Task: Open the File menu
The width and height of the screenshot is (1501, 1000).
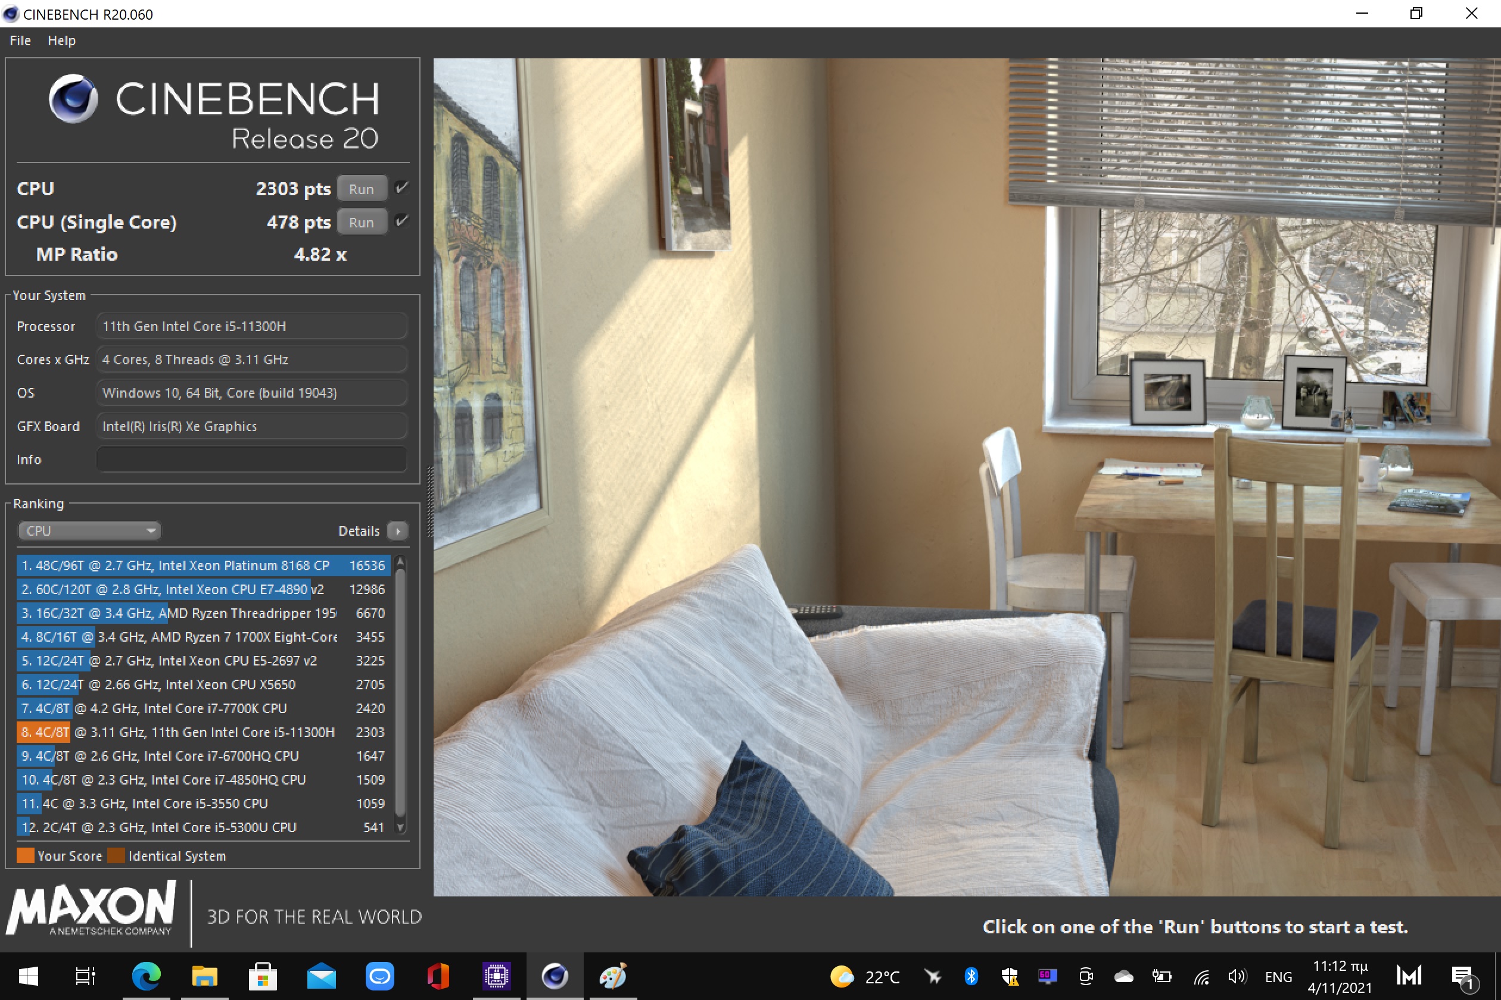Action: 20,40
